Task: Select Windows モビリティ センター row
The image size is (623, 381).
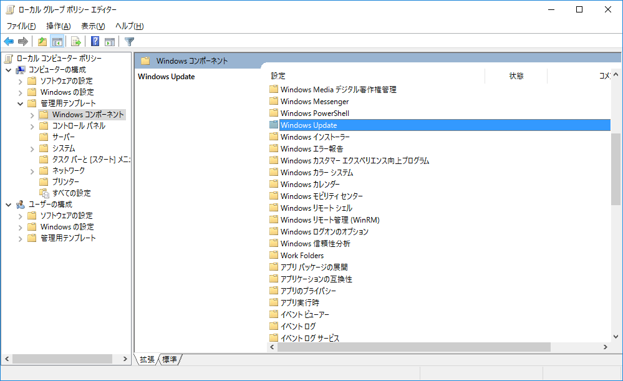Action: (x=321, y=196)
